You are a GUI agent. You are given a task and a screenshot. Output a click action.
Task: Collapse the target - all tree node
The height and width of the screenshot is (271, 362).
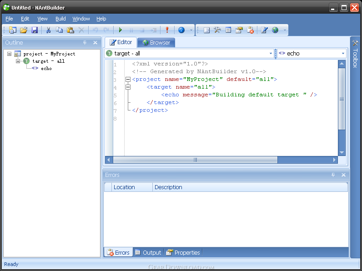pyautogui.click(x=18, y=61)
